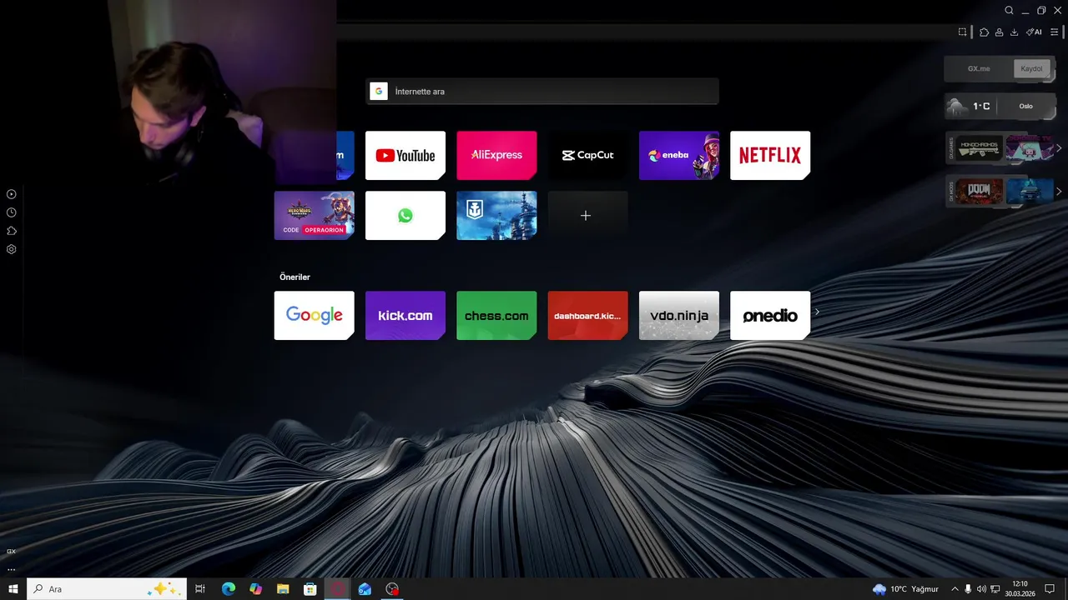Viewport: 1068px width, 600px height.
Task: Open the dashboard.kick suggestion tile
Action: [x=587, y=315]
